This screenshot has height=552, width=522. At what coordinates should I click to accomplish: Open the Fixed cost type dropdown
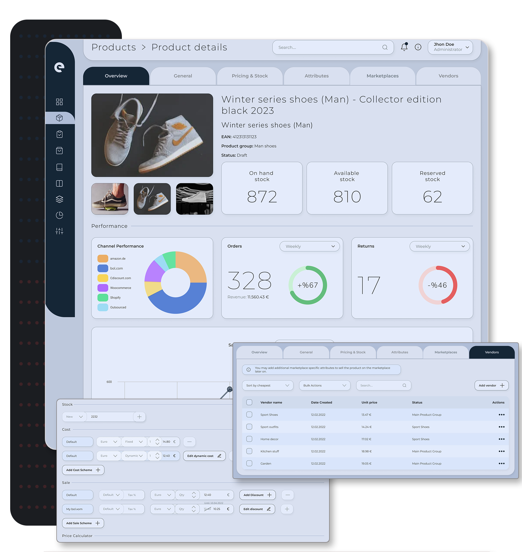[x=134, y=442]
